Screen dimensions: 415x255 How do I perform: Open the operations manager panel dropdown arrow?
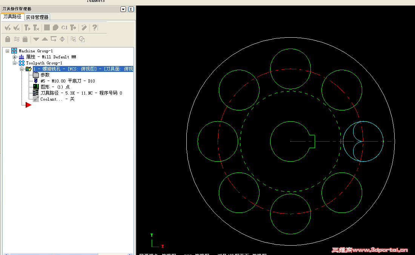pos(123,9)
